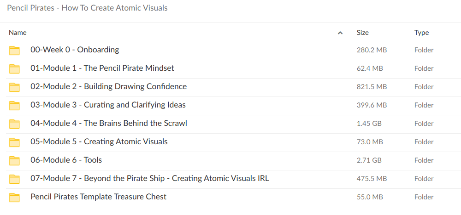461x215 pixels.
Task: Click folder icon beside Module 5 Creating Atomic Visuals
Action: (15, 142)
